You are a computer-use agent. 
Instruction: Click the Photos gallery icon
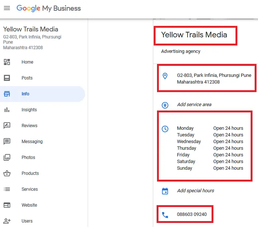click(7, 157)
